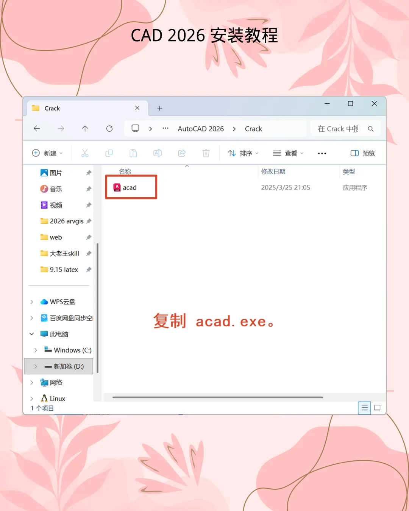Select 新加卷 (D:) drive
The width and height of the screenshot is (409, 511).
[x=64, y=366]
